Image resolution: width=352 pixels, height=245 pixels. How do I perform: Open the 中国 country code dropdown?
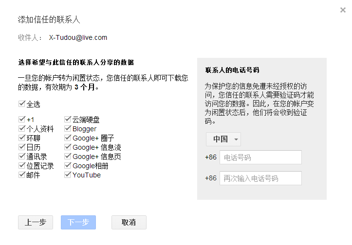tap(223, 139)
